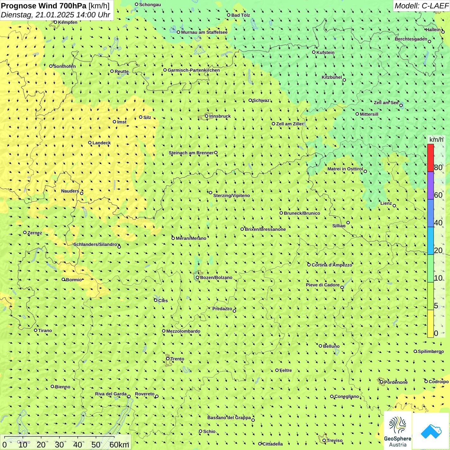The image size is (450, 450).
Task: Click the Kufstein city label
Action: pos(325,52)
